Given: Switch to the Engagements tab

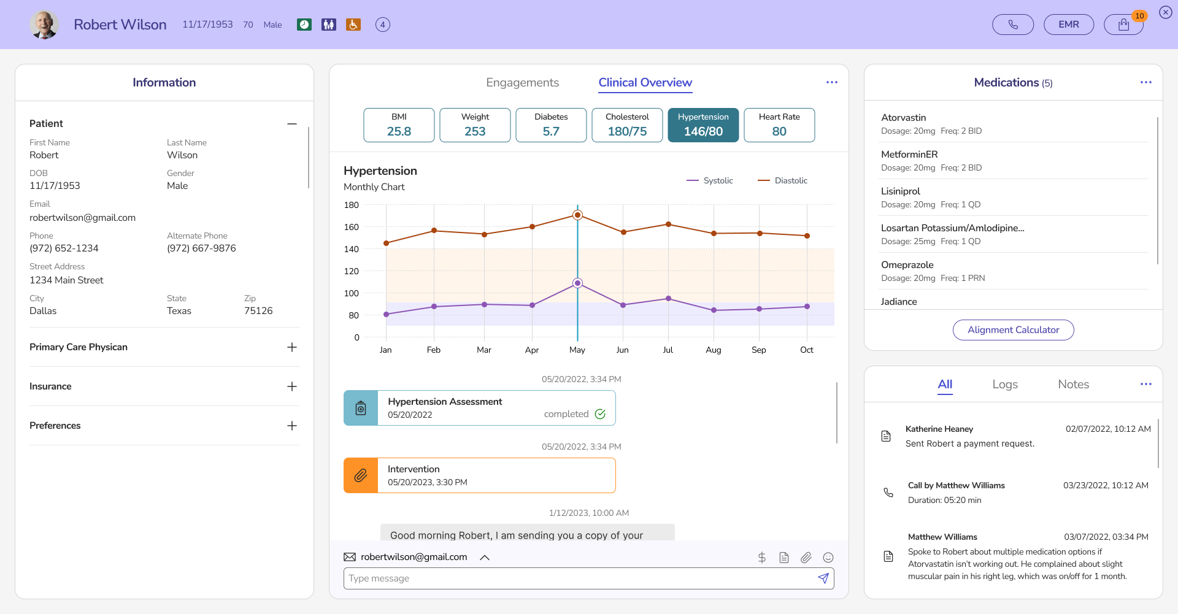Looking at the screenshot, I should click(x=522, y=83).
